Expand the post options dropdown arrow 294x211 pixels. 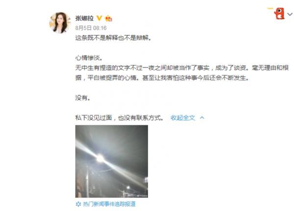pyautogui.click(x=290, y=14)
